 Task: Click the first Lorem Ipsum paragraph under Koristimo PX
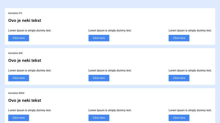[30, 30]
